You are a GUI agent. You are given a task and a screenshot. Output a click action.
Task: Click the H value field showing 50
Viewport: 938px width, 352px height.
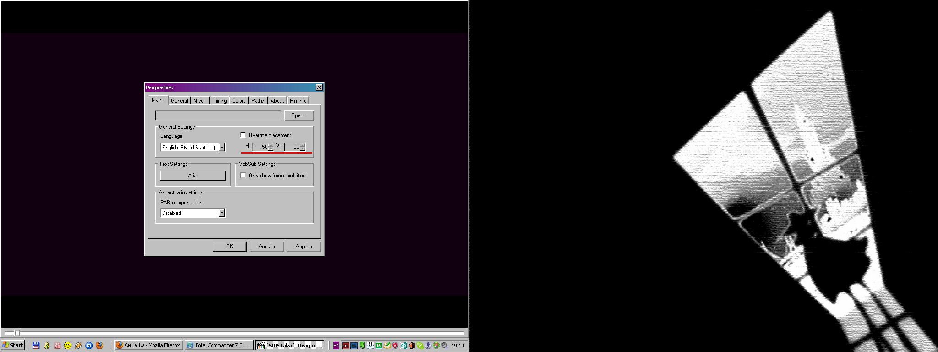tap(261, 147)
